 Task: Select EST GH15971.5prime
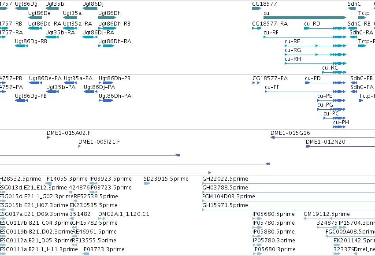coord(289,210)
